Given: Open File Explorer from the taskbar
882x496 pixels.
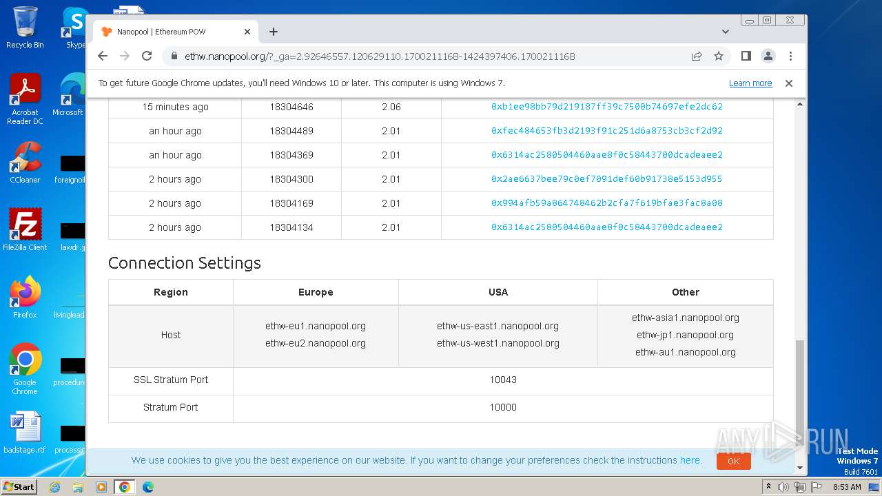Looking at the screenshot, I should pyautogui.click(x=78, y=487).
